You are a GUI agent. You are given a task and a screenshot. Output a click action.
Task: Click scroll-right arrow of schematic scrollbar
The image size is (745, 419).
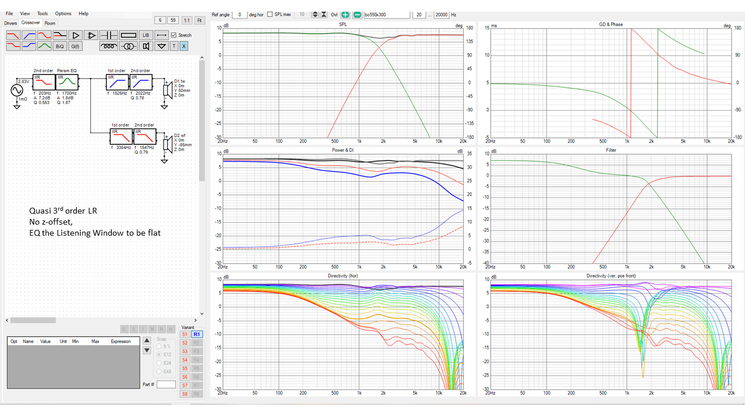[196, 320]
